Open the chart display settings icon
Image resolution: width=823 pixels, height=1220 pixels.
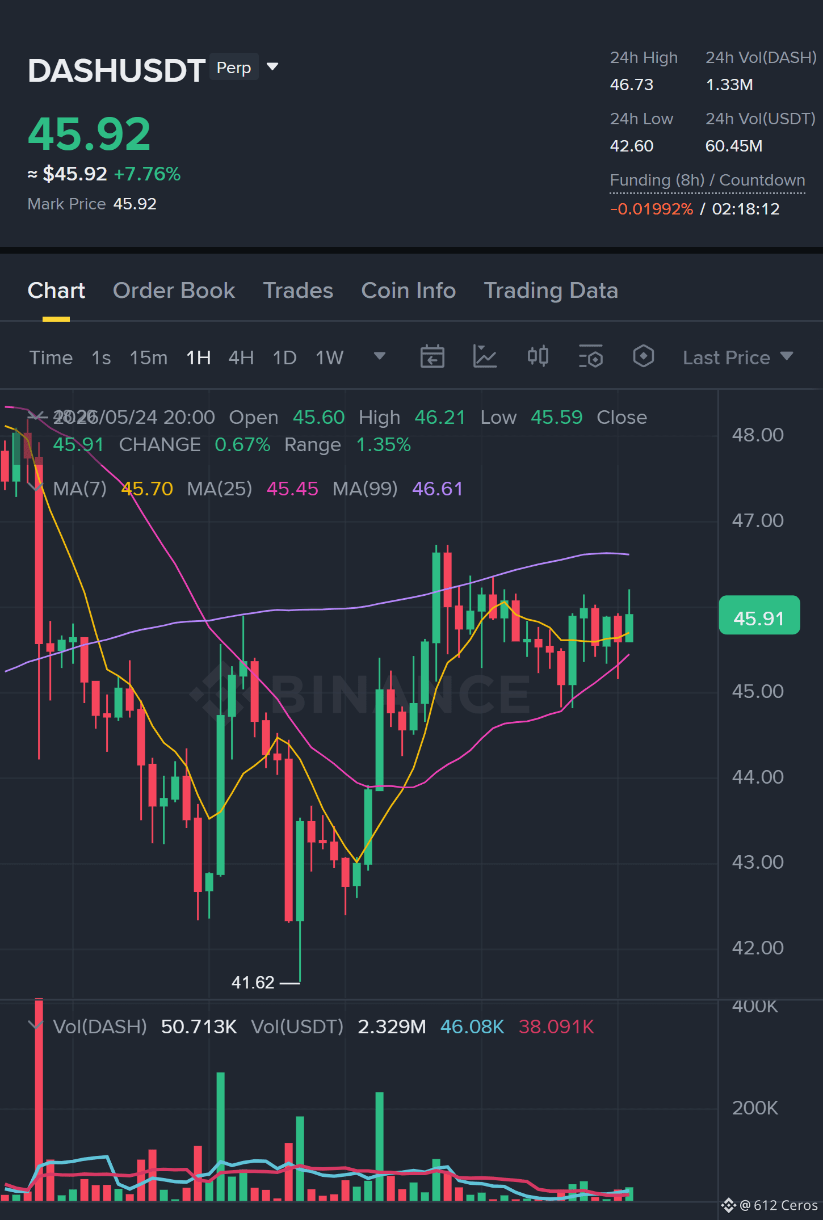click(591, 357)
